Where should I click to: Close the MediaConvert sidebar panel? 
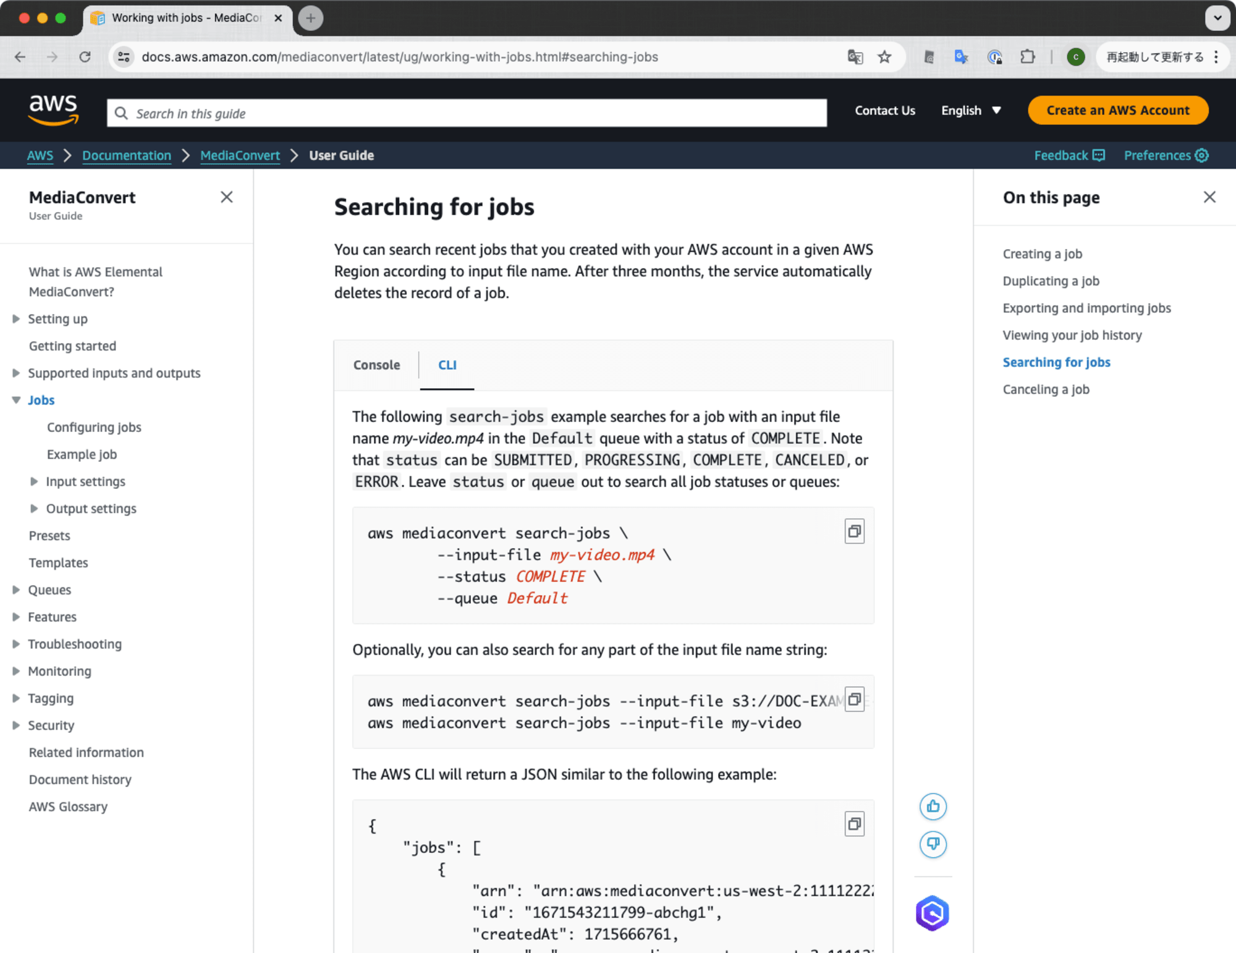coord(227,197)
